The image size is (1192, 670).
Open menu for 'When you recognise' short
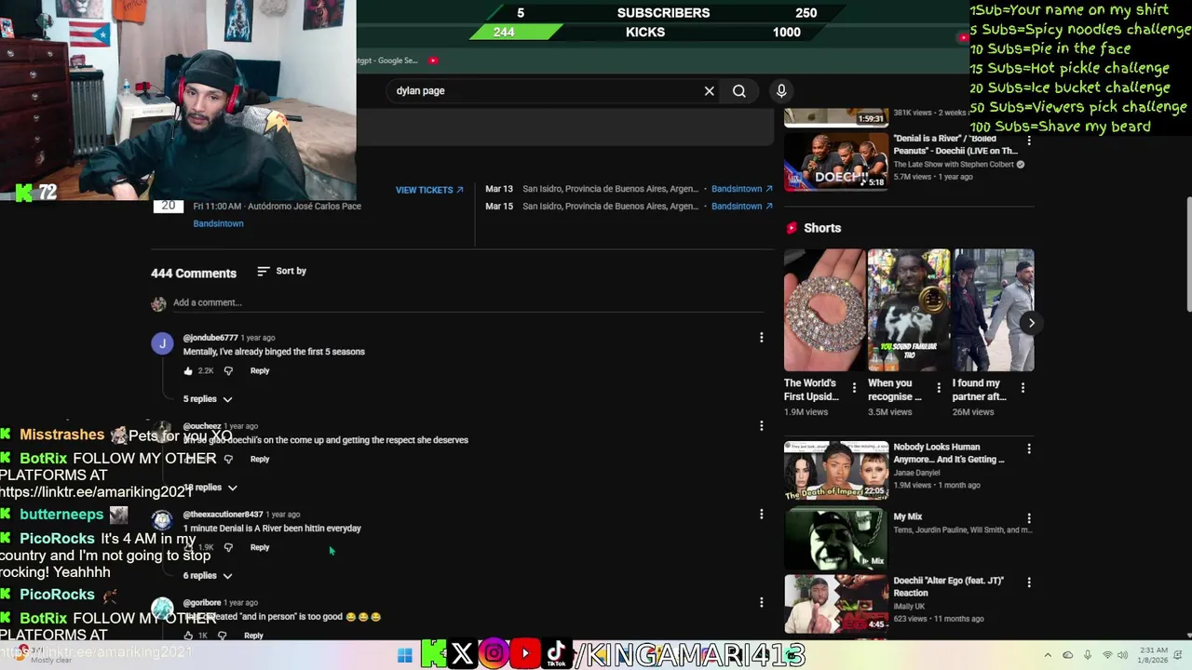[x=938, y=388]
